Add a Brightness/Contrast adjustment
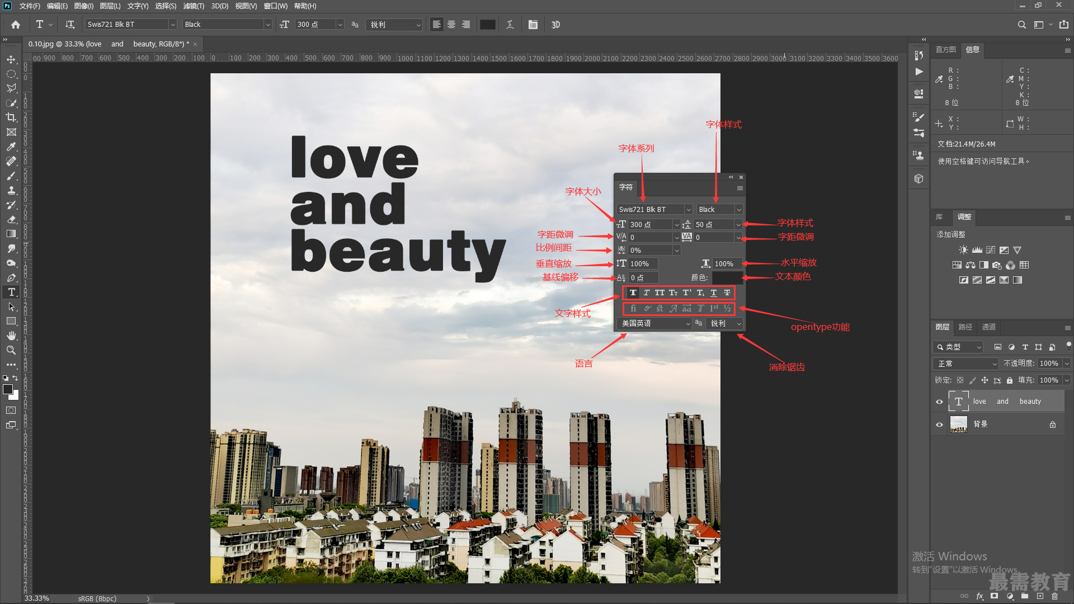Image resolution: width=1074 pixels, height=604 pixels. point(963,250)
